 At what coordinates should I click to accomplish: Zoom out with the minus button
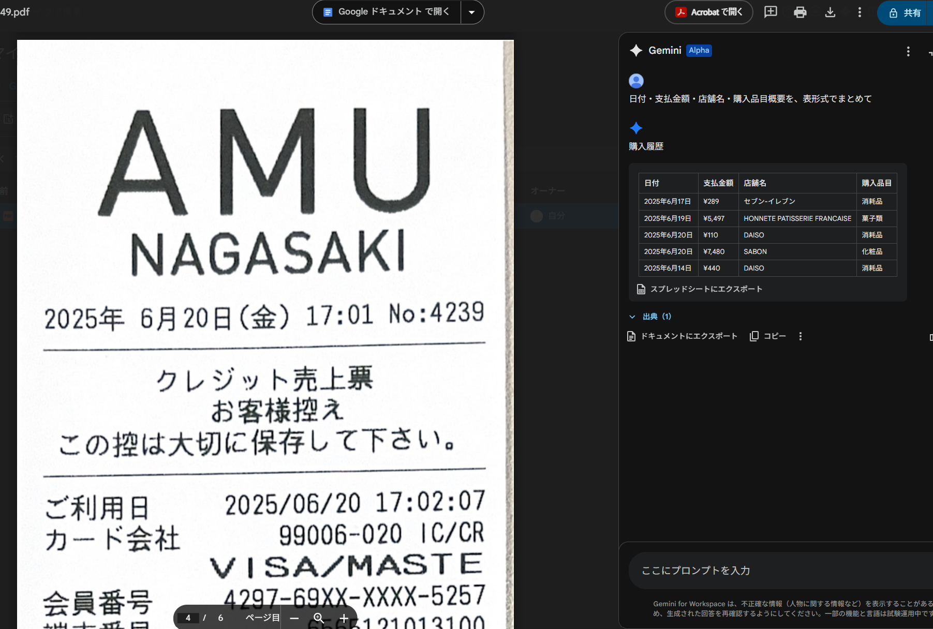[294, 618]
